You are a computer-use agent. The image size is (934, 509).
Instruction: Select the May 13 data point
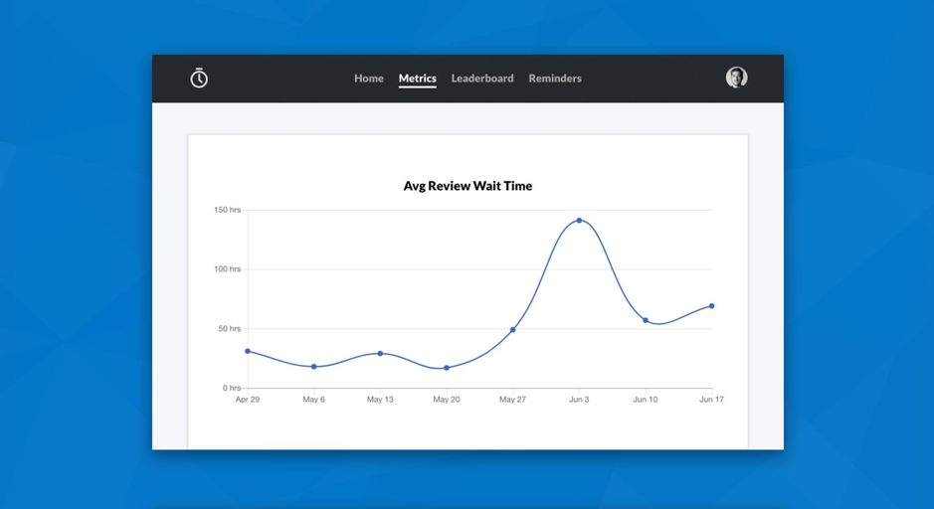pyautogui.click(x=380, y=354)
